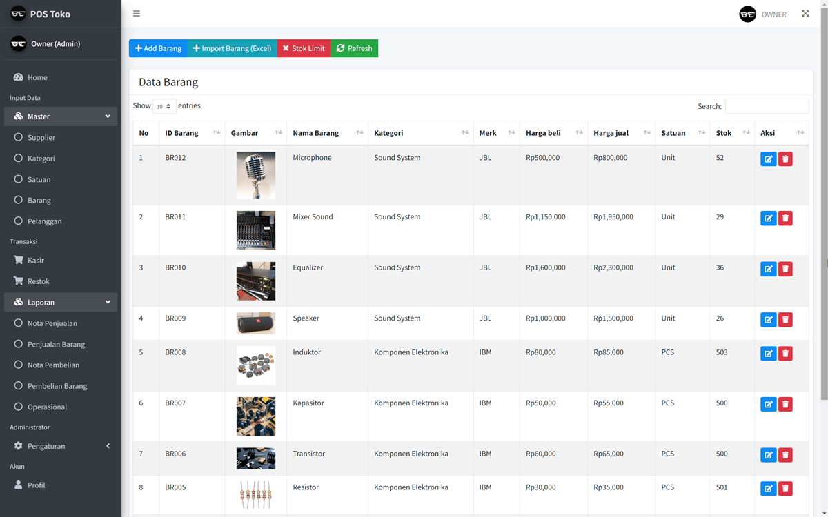
Task: Click the fullscreen expand icon
Action: pyautogui.click(x=805, y=14)
